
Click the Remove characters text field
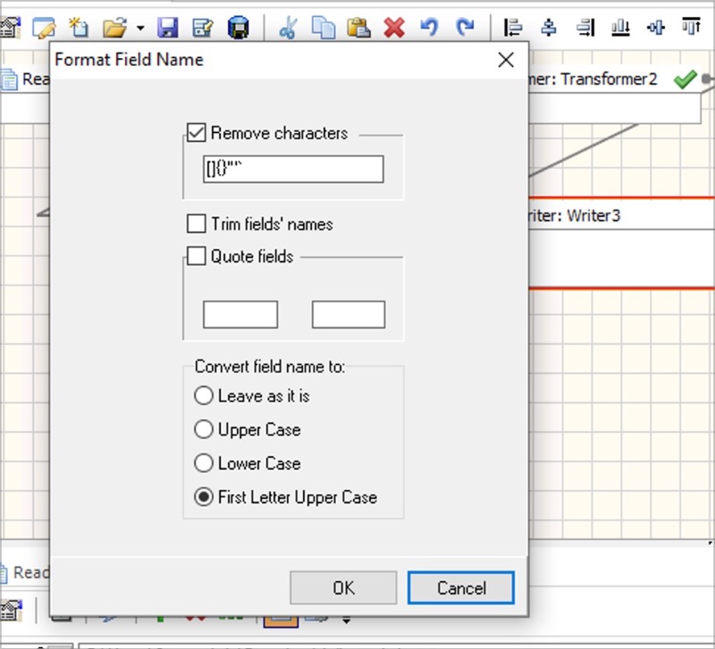pyautogui.click(x=293, y=169)
